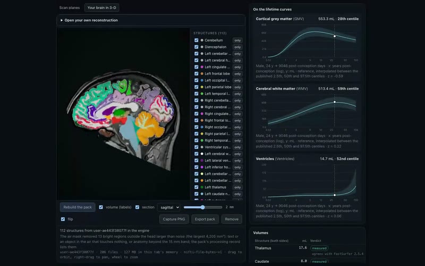
Task: Click only button for Diencephalon
Action: pos(237,47)
